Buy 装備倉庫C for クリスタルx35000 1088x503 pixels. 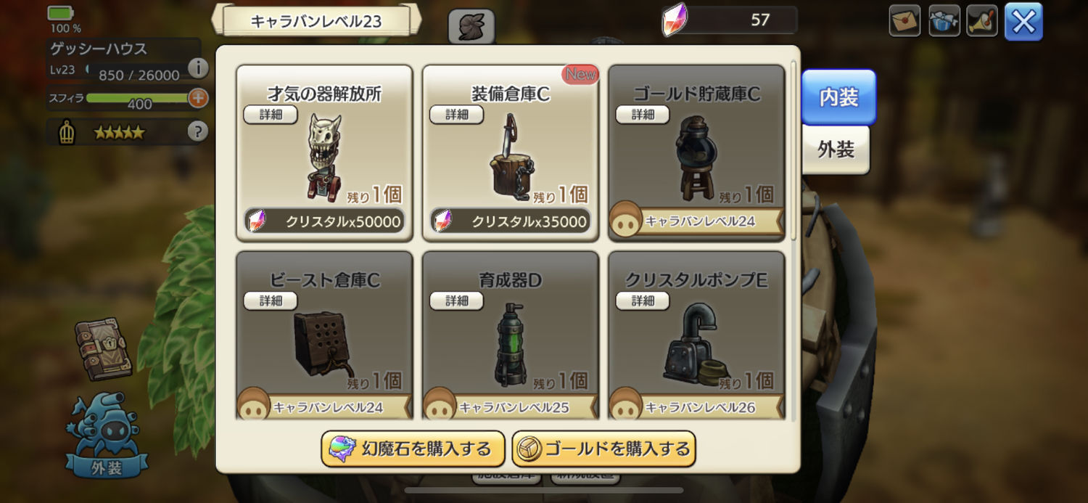pos(511,221)
